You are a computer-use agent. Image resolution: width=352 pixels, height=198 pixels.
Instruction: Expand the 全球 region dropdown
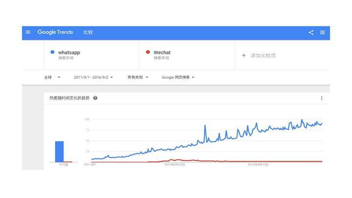52,77
